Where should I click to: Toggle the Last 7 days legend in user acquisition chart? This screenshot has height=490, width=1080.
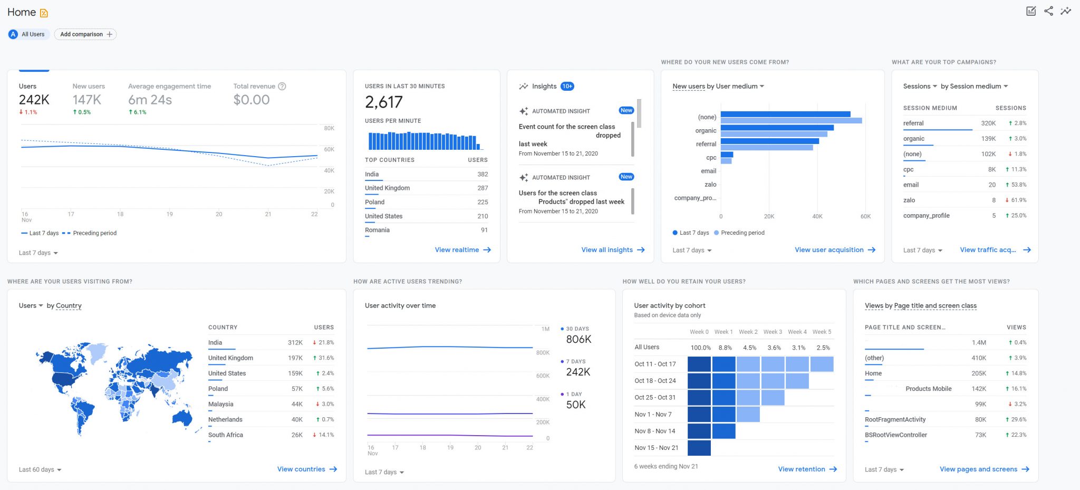(x=691, y=233)
